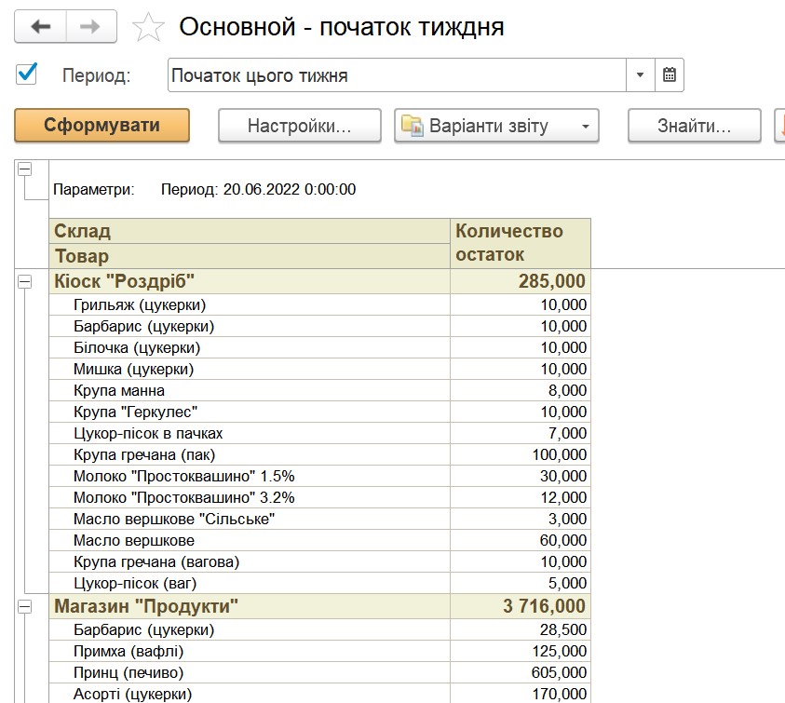Uncheck the Период checkbox

[x=26, y=74]
